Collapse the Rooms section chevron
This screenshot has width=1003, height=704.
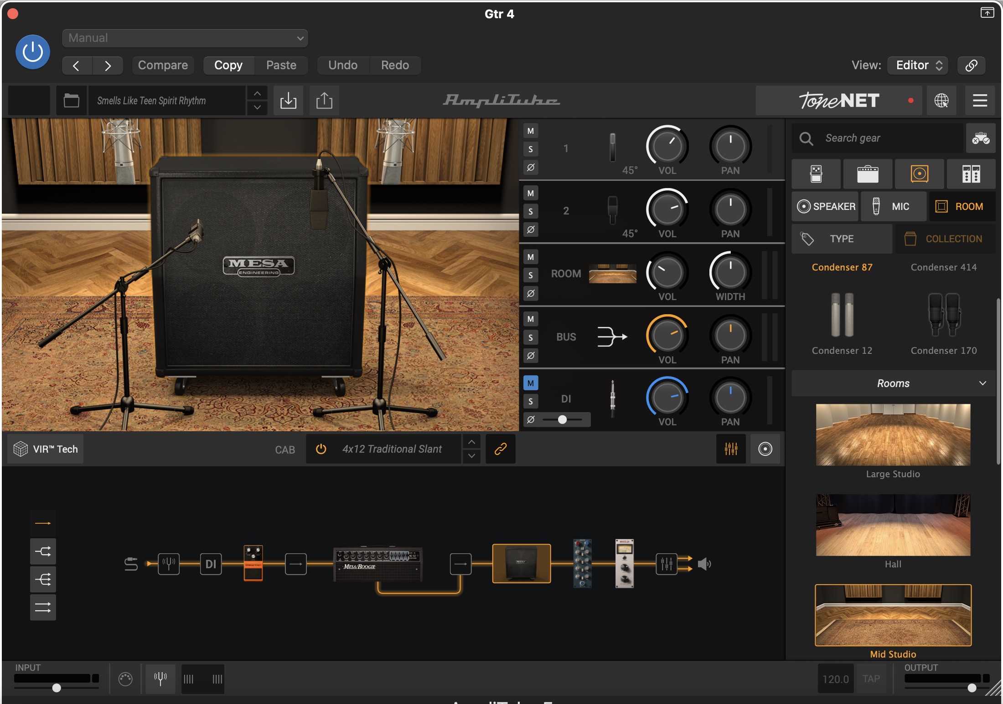[x=982, y=383]
